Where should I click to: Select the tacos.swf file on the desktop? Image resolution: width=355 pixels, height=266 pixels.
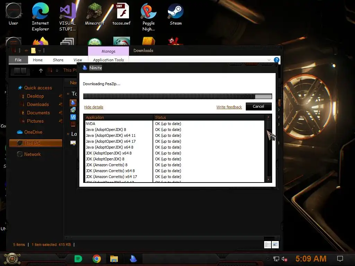[x=122, y=14]
